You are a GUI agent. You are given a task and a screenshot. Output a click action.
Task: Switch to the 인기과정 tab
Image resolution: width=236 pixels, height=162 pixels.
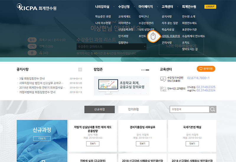(133, 109)
